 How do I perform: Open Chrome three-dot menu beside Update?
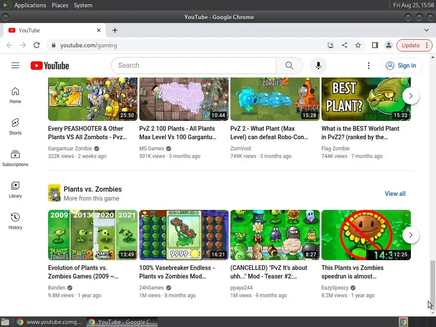(427, 45)
